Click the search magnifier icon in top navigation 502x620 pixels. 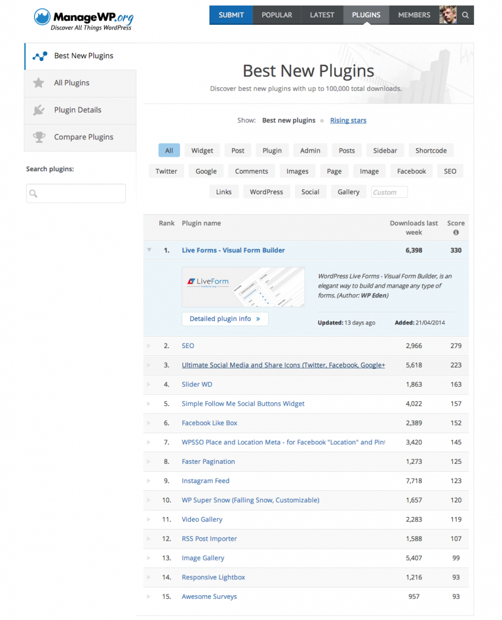[x=465, y=15]
